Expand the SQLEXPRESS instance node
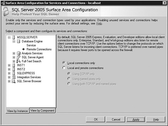Image resolution: width=168 pixels, height=126 pixels. pos(9,73)
